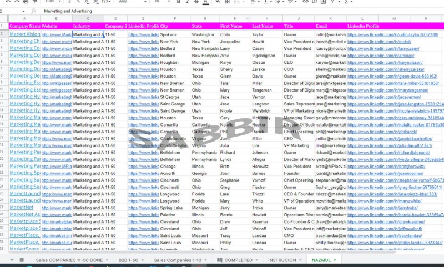Open the all sheets list icon

click(x=22, y=260)
